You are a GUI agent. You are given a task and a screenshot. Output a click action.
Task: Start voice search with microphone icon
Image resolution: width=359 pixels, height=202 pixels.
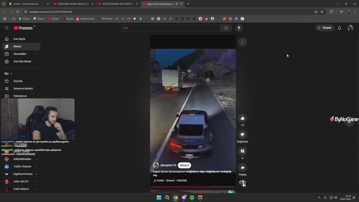239,28
